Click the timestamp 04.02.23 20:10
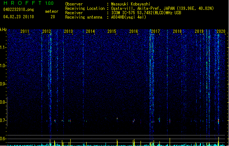The image size is (229, 146). click(19, 17)
